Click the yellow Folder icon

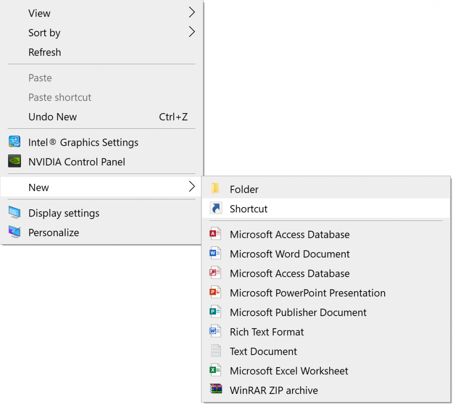(216, 189)
